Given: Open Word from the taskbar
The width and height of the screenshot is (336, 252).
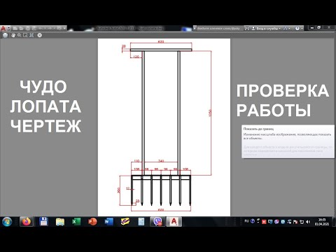Looking at the screenshot, I should [108, 222].
